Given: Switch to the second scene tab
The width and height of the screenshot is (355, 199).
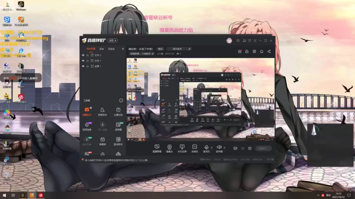Looking at the screenshot, I should tap(102, 49).
